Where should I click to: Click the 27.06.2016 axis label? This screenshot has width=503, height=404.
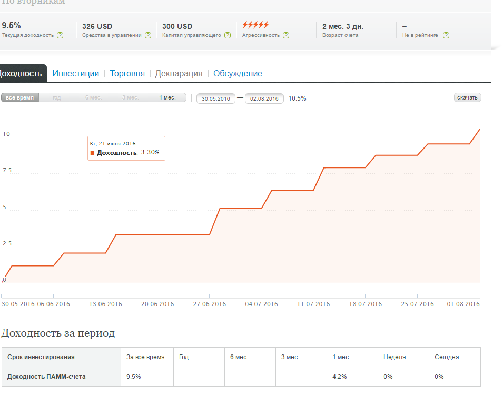coord(210,304)
